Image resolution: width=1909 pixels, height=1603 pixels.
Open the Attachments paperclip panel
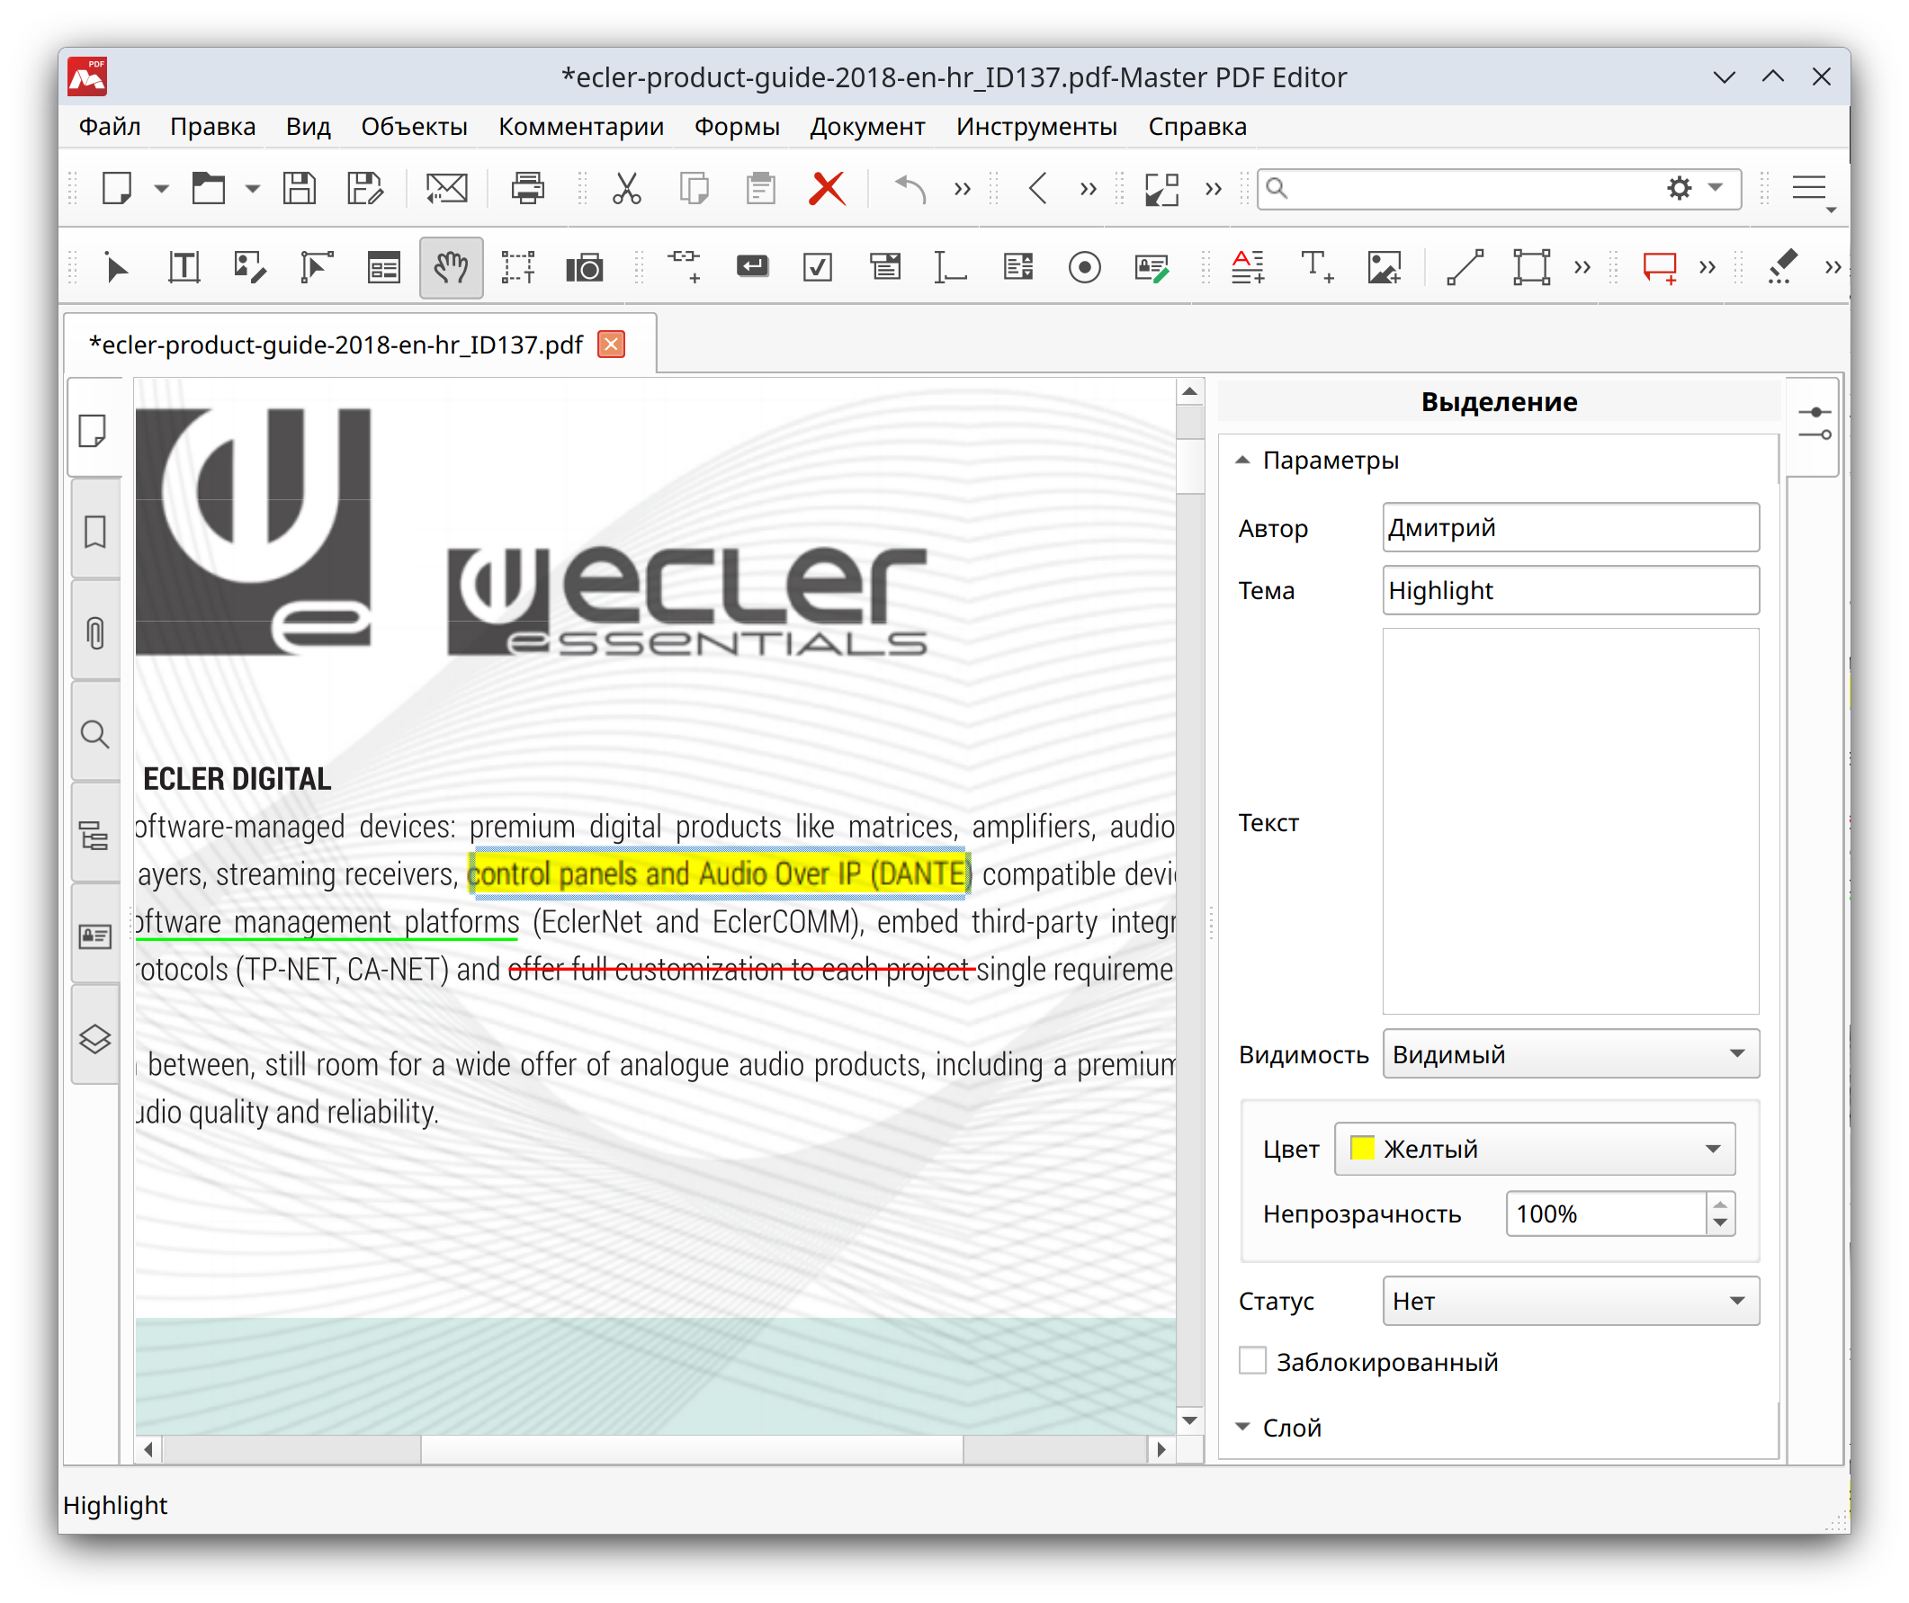(94, 632)
